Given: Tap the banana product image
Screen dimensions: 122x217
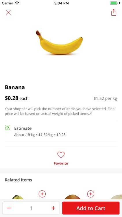Looking at the screenshot, I should [x=60, y=42].
